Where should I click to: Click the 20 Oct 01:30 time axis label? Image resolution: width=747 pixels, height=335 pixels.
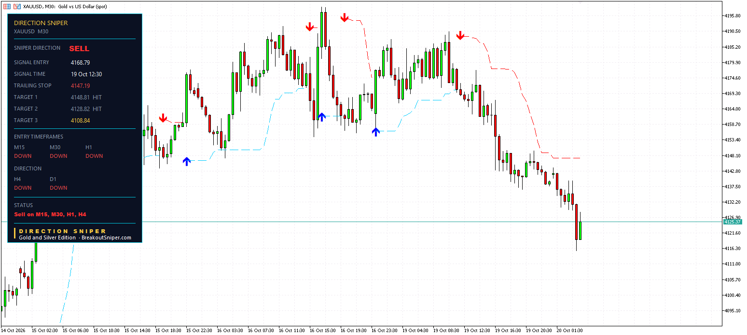[x=570, y=331]
